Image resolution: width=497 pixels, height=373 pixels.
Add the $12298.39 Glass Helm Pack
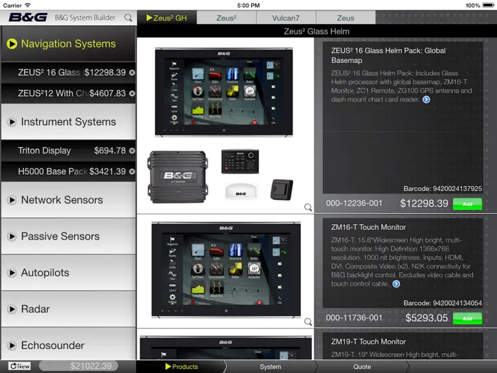tap(467, 204)
